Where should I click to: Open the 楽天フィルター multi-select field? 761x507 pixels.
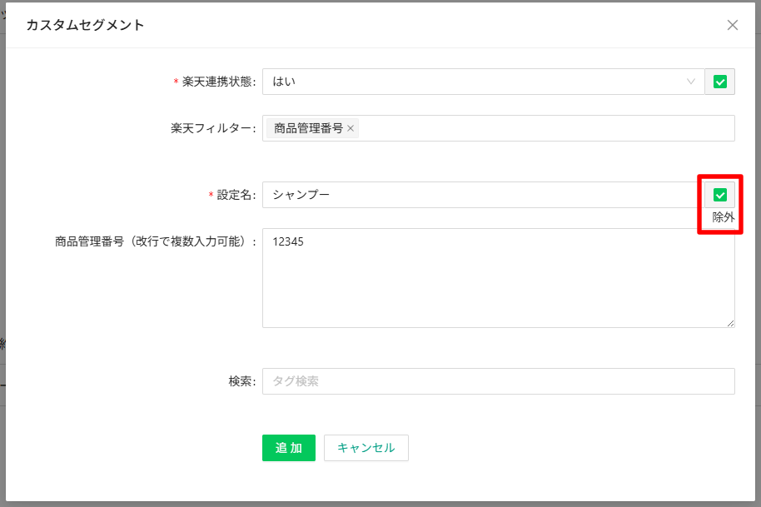pos(541,128)
